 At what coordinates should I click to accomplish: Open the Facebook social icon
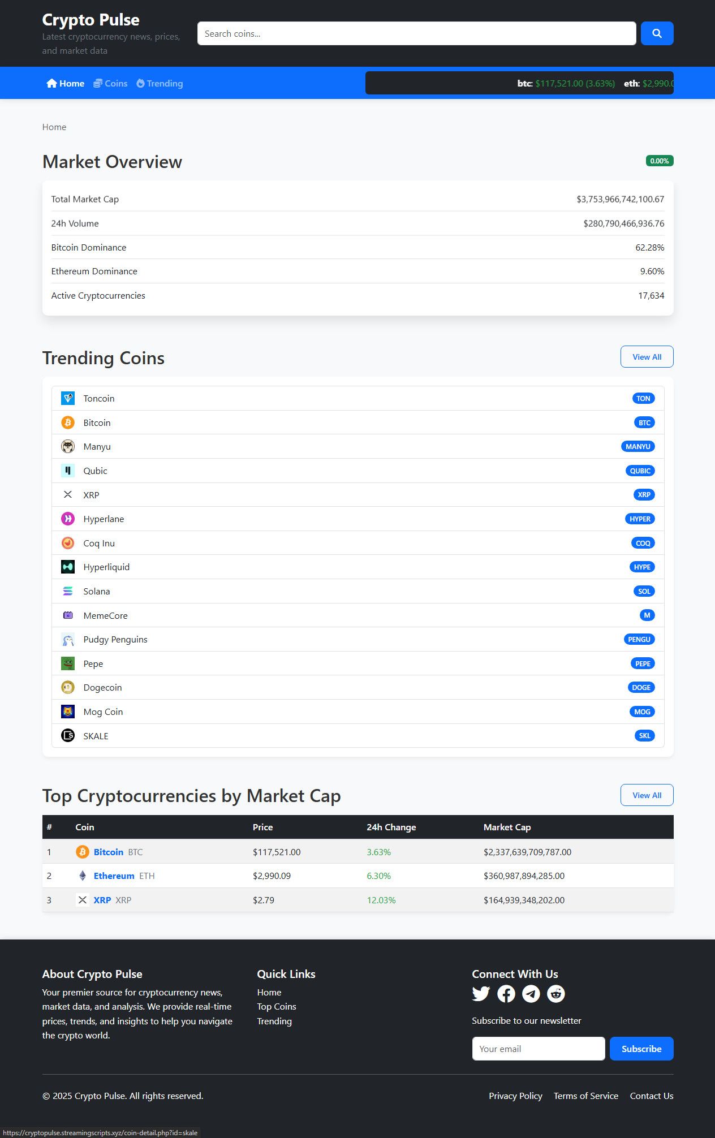506,994
